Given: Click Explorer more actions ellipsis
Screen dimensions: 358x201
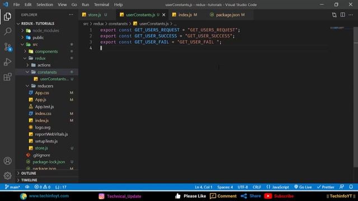Looking at the screenshot, I should 71,15.
